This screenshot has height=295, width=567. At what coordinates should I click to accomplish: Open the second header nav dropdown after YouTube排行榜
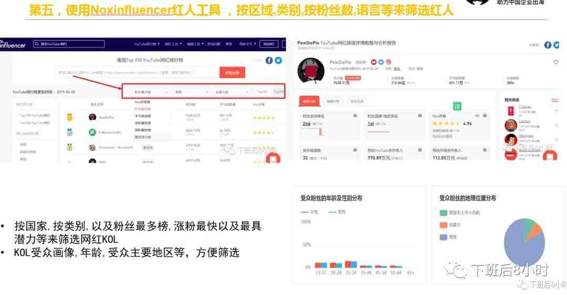[x=173, y=44]
